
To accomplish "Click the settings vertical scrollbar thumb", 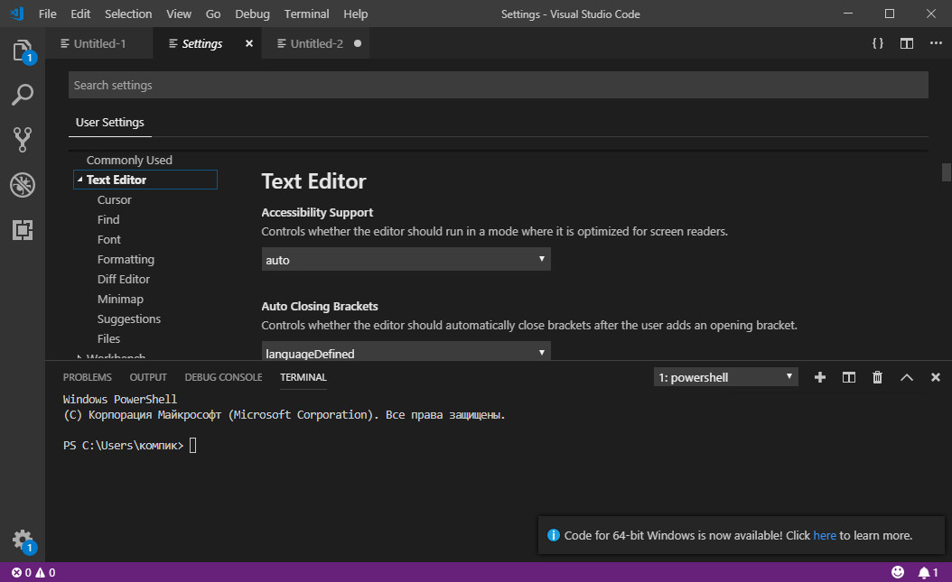I will 946,172.
